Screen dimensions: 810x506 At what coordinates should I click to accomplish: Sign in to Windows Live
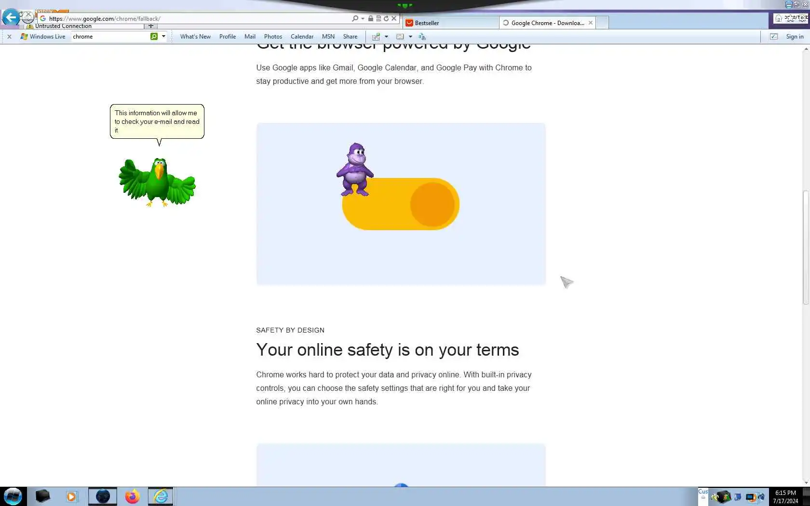(795, 37)
